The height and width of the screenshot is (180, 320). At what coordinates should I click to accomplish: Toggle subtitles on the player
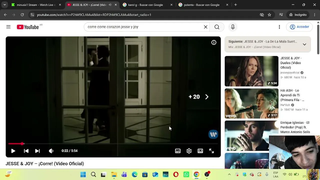point(178,151)
